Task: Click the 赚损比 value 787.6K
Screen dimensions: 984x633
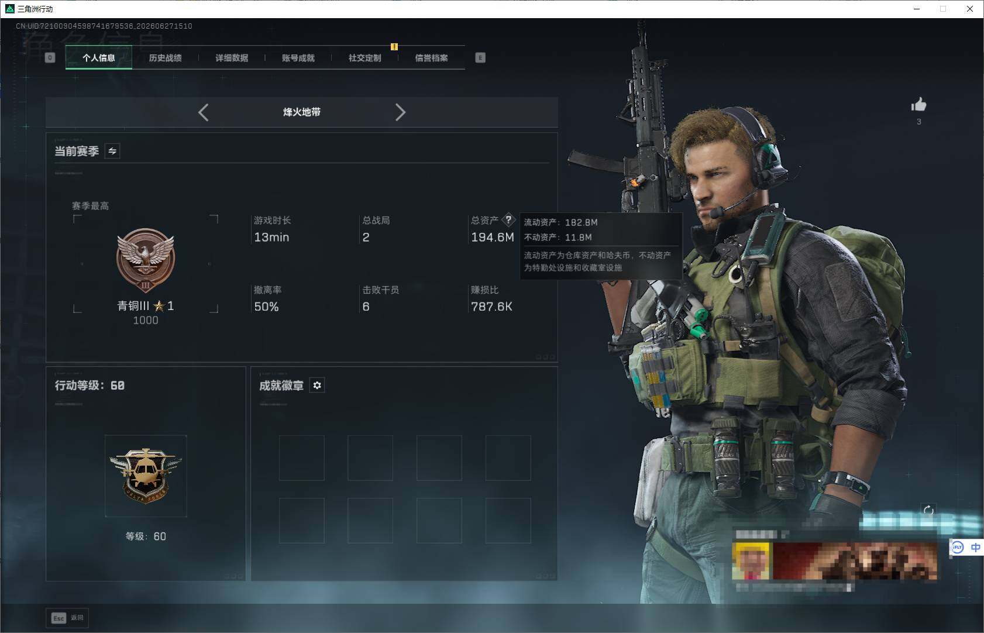Action: [x=491, y=307]
